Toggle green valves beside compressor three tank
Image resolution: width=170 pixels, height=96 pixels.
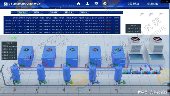(68, 64)
